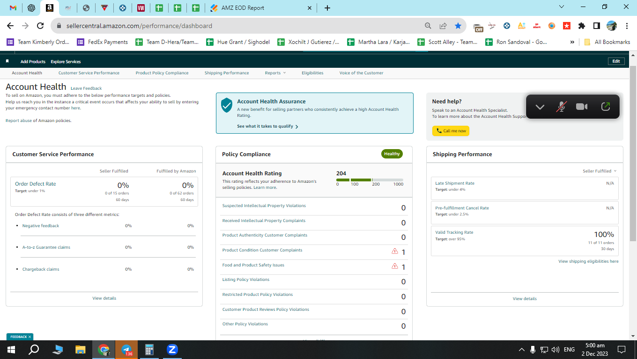The height and width of the screenshot is (359, 637).
Task: Click the Edit button in the header
Action: [616, 61]
